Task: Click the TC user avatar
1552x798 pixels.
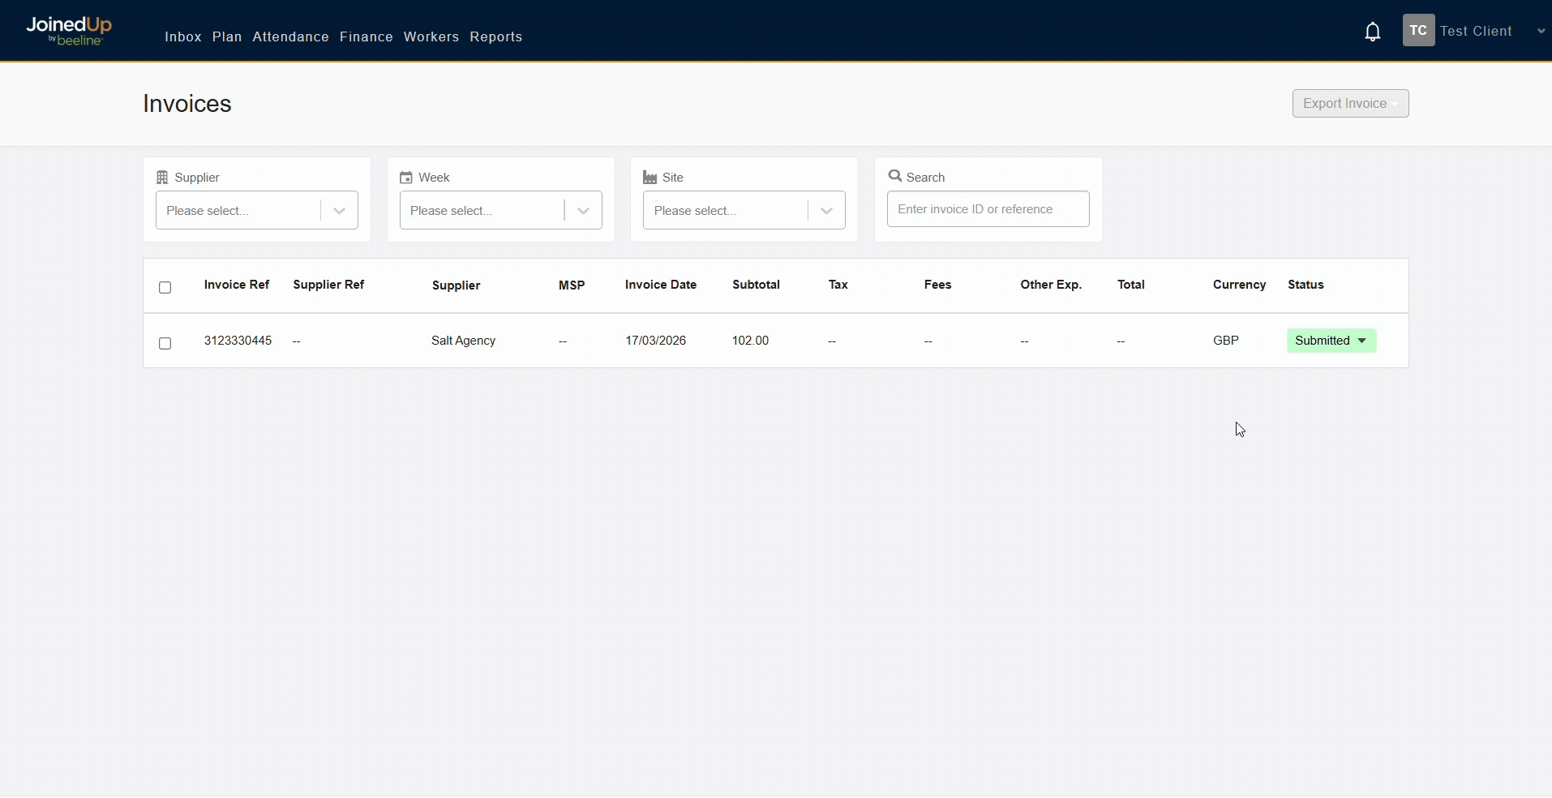Action: 1417,31
